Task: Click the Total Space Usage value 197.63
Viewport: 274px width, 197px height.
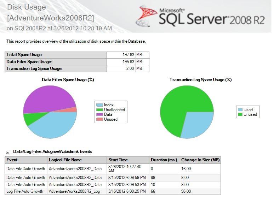Action: [128, 55]
